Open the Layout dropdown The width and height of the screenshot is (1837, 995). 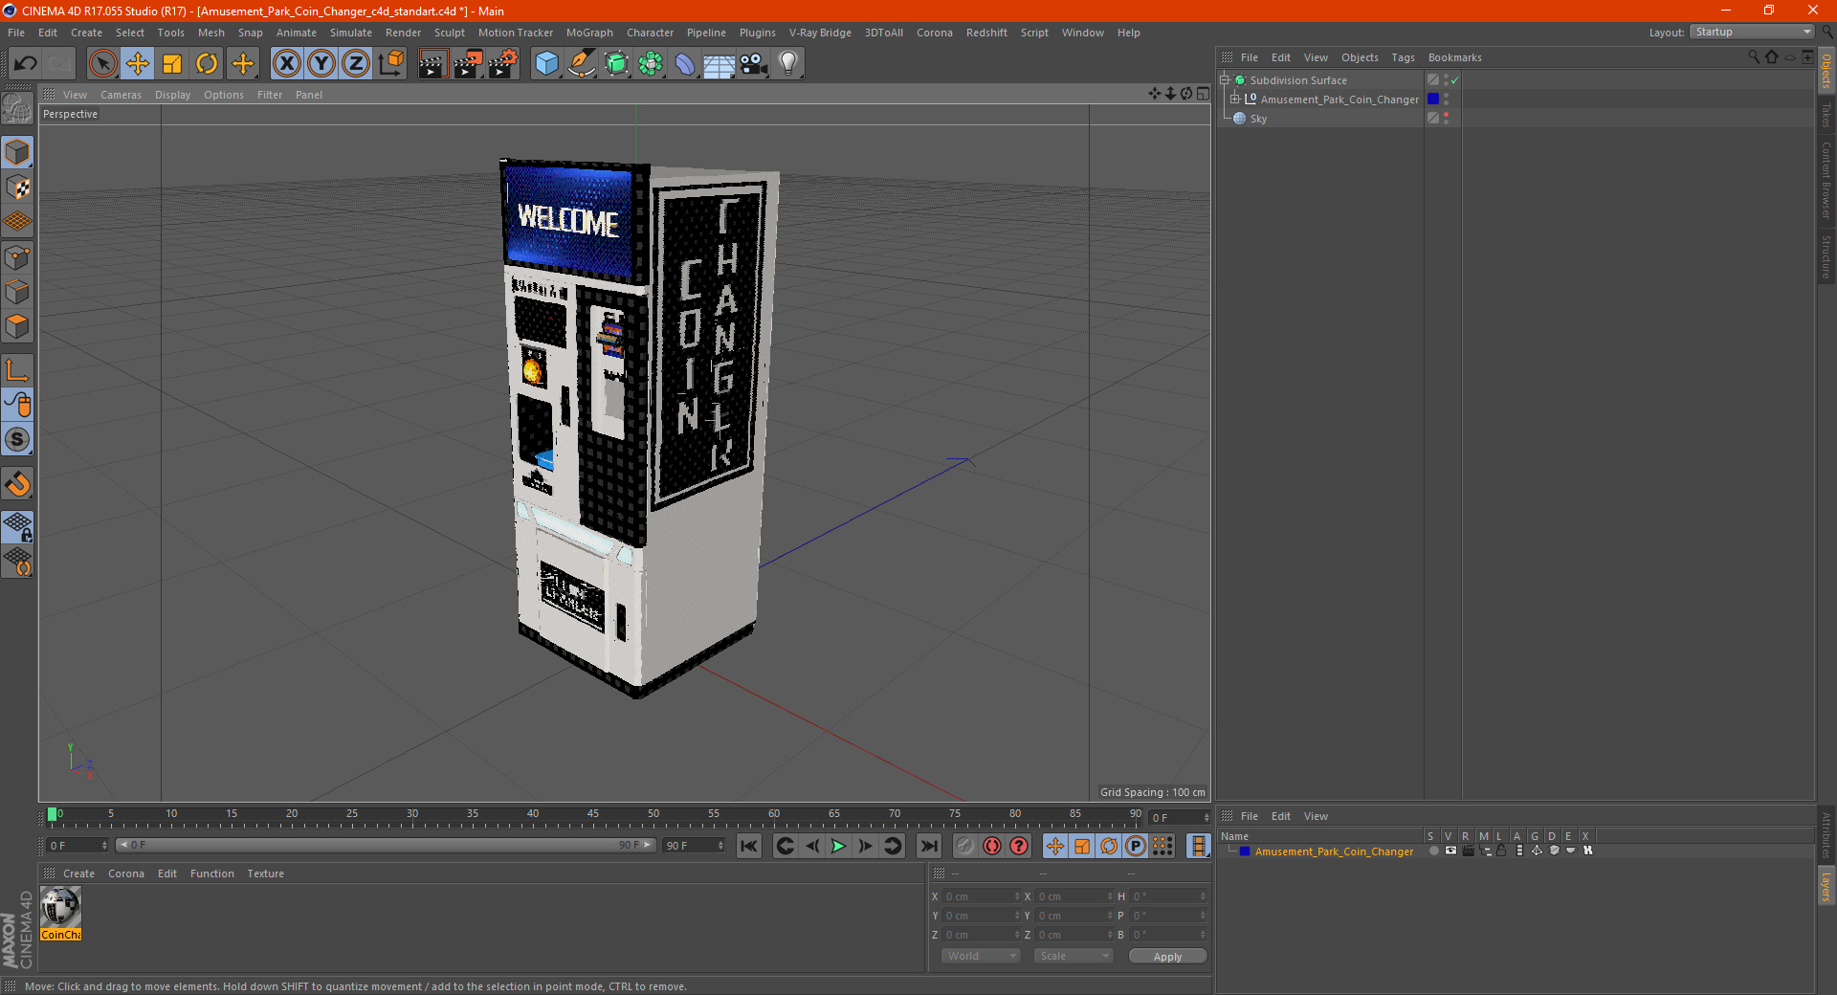(1753, 32)
